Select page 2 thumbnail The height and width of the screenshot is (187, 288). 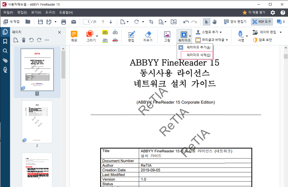coord(37,122)
